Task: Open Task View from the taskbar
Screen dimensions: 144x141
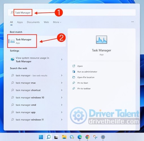Action: (56, 137)
